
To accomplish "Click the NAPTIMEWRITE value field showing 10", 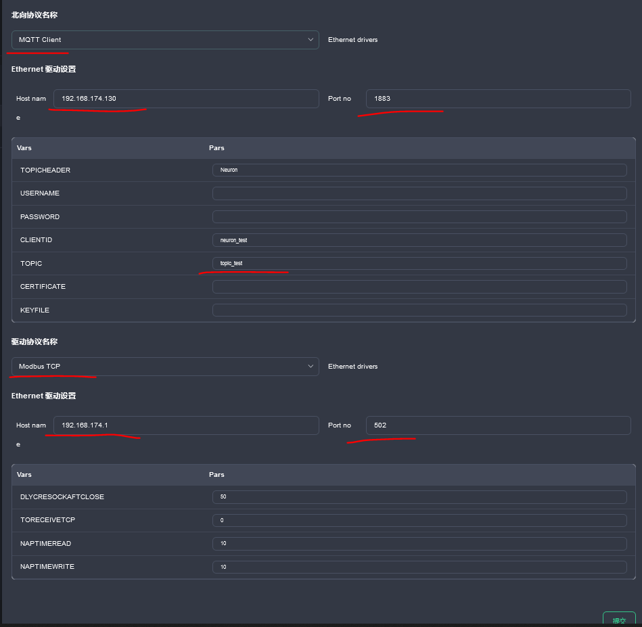I will (419, 567).
